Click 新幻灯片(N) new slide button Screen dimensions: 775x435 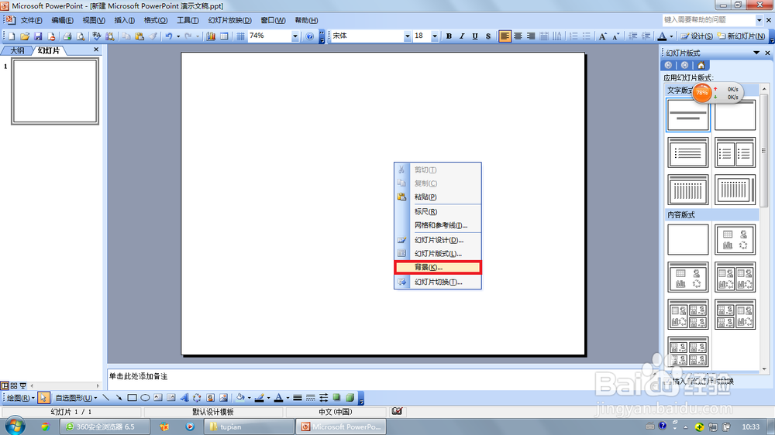[x=741, y=36]
